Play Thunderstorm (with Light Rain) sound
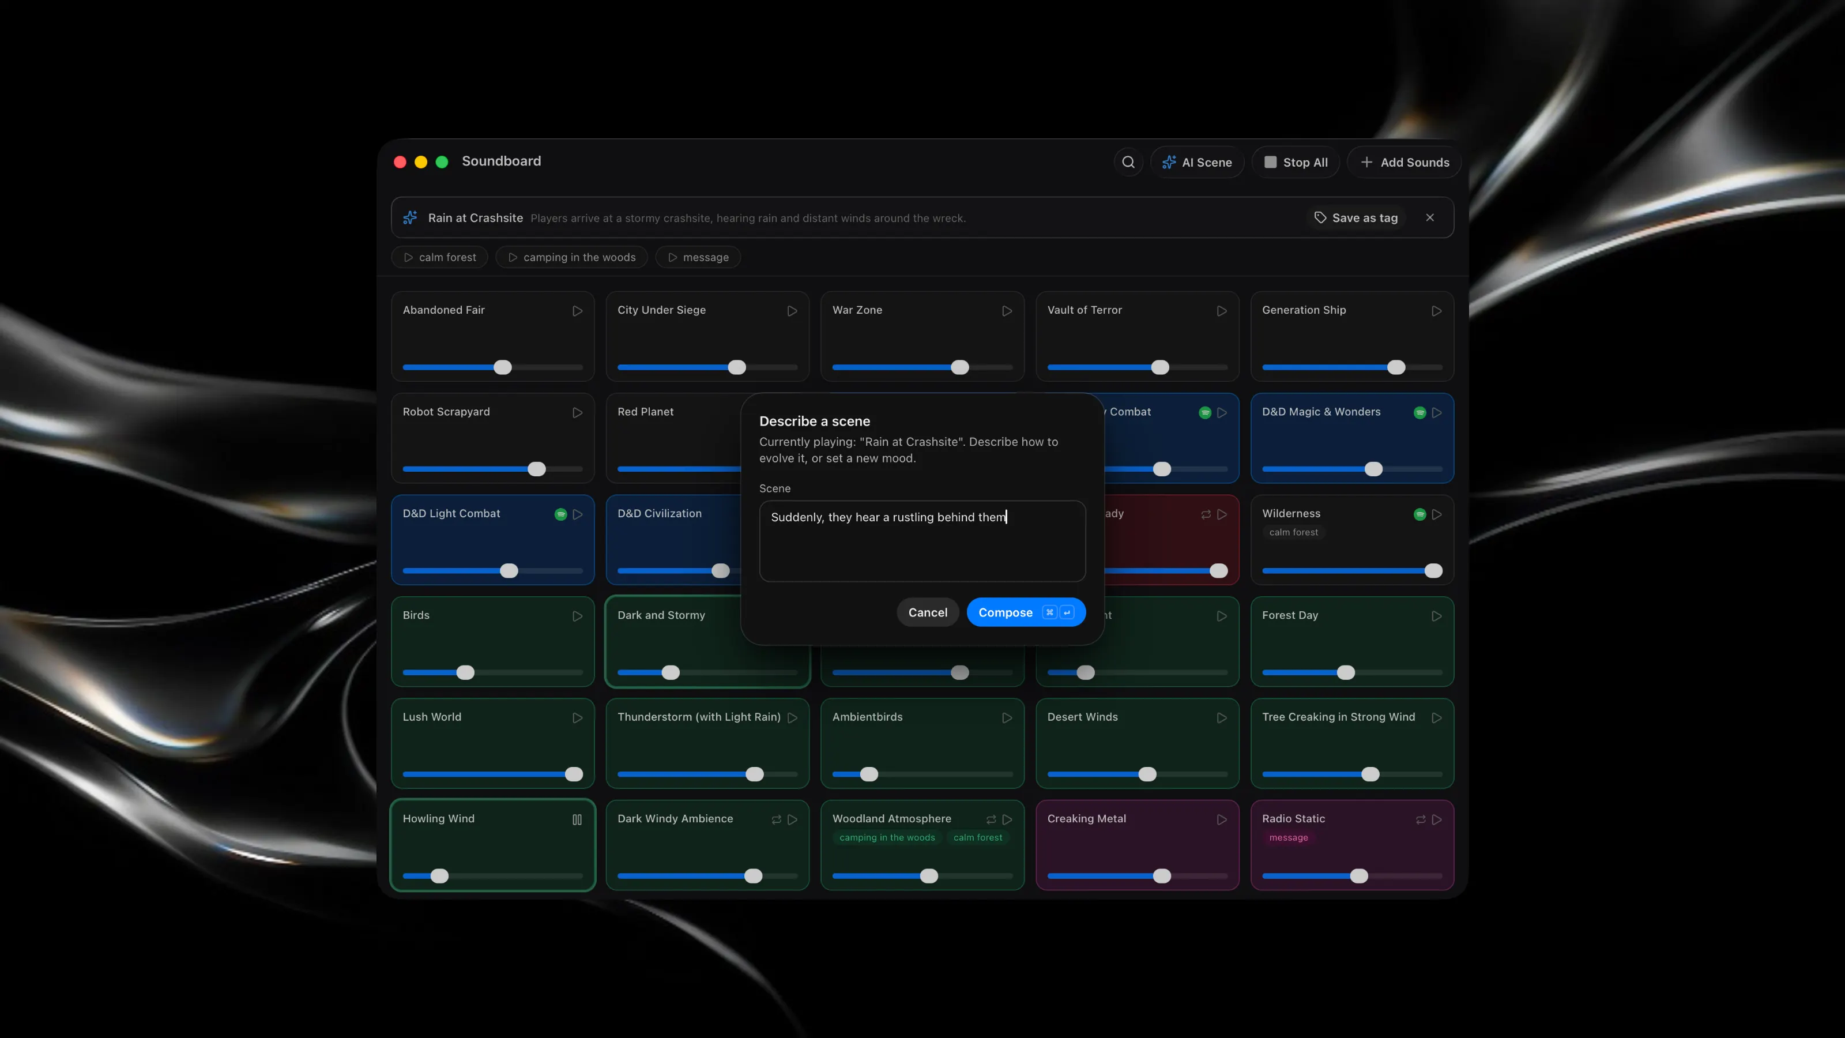The height and width of the screenshot is (1038, 1845). click(x=792, y=718)
